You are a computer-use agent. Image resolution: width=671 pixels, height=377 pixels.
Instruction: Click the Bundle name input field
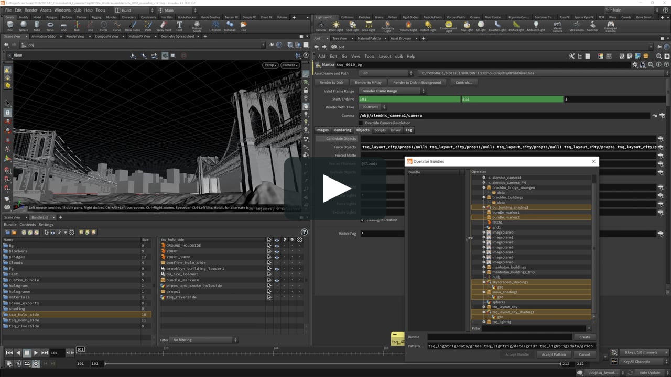point(500,337)
